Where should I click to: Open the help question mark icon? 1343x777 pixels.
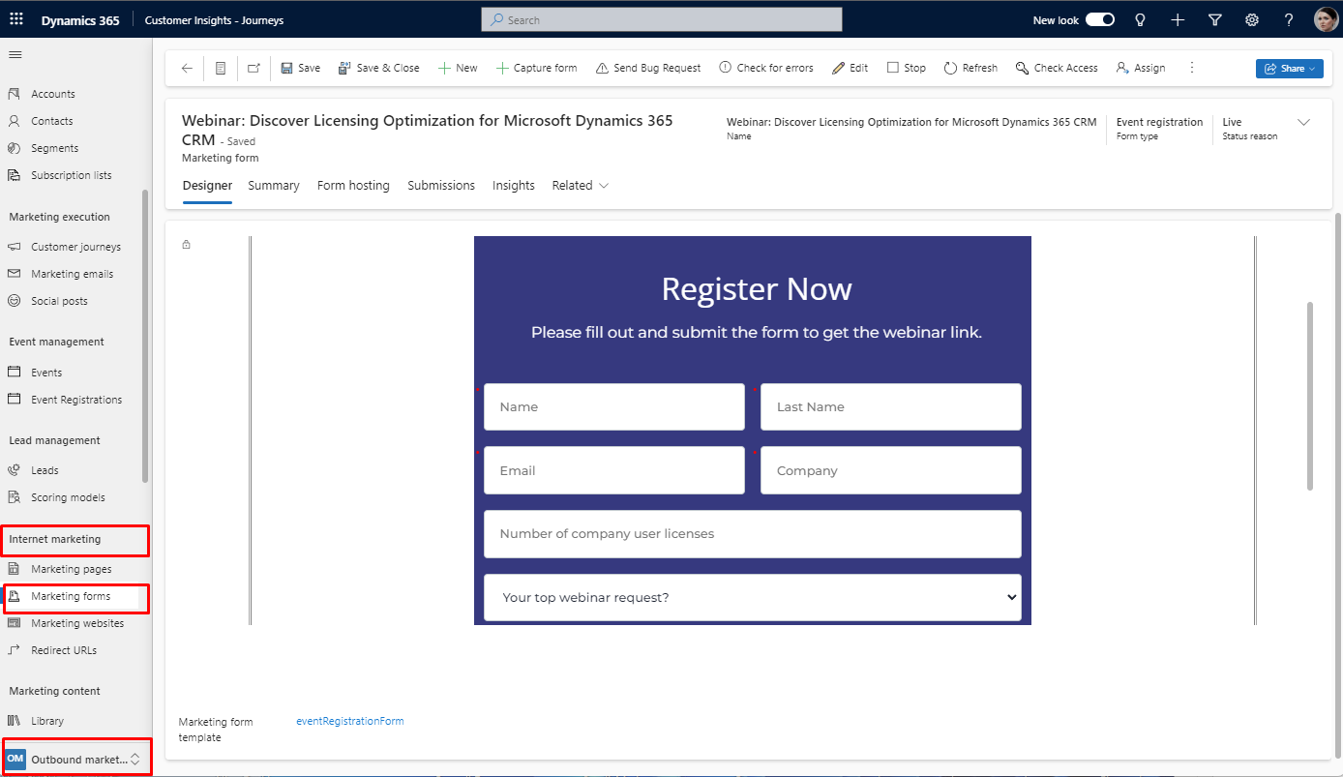click(1289, 19)
